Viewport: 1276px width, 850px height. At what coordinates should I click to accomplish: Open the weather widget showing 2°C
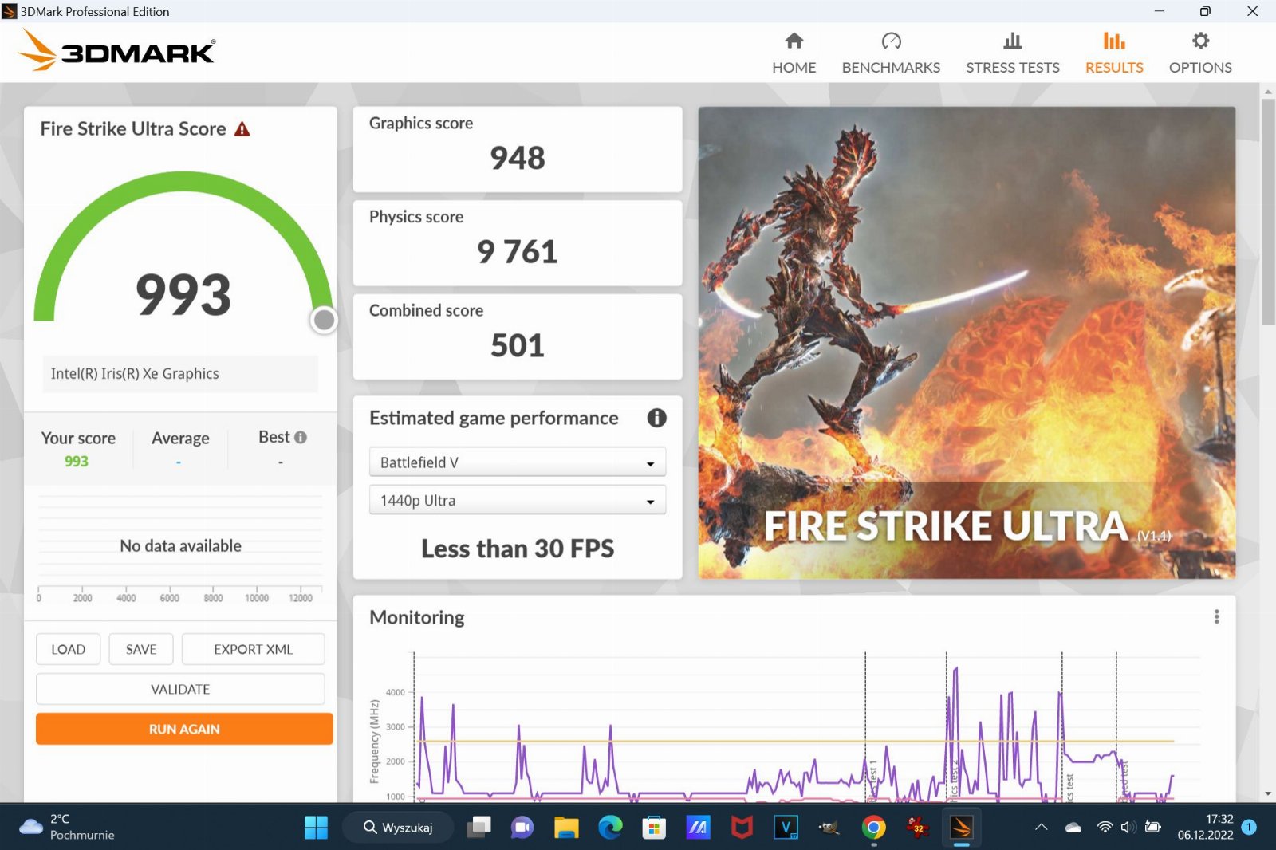pos(68,827)
